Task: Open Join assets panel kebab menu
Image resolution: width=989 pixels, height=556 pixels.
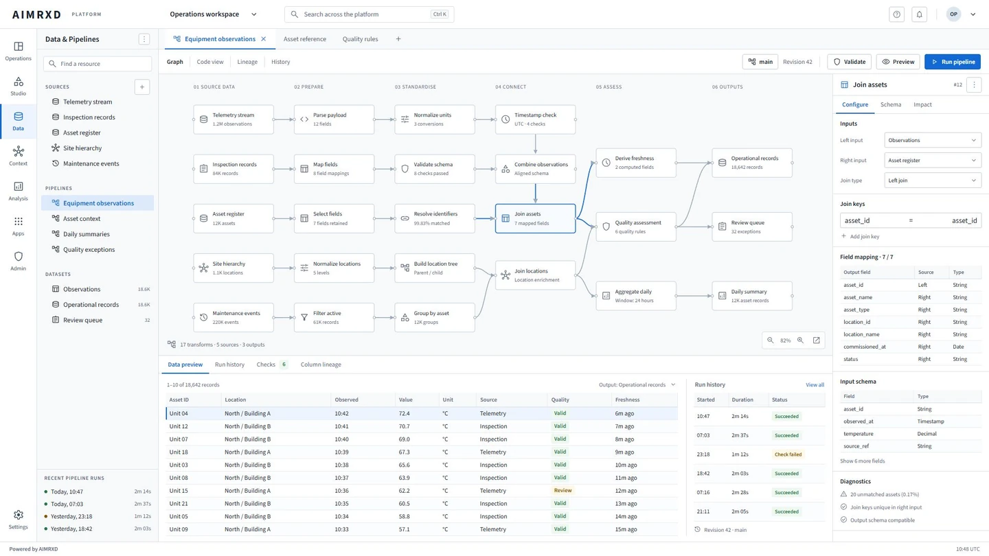Action: (974, 84)
